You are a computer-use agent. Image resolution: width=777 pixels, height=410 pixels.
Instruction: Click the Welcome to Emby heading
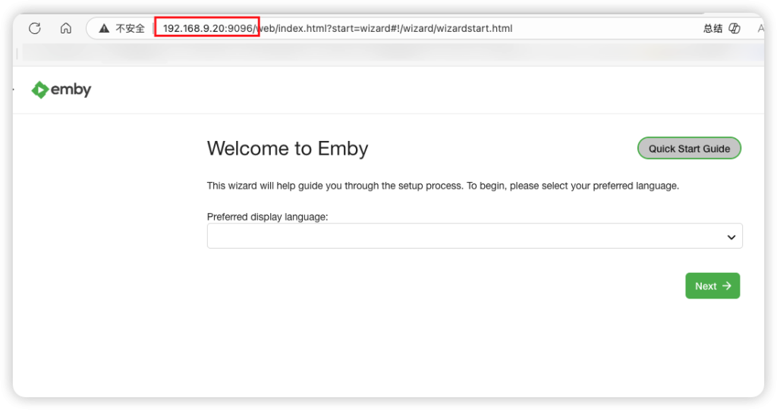[288, 149]
